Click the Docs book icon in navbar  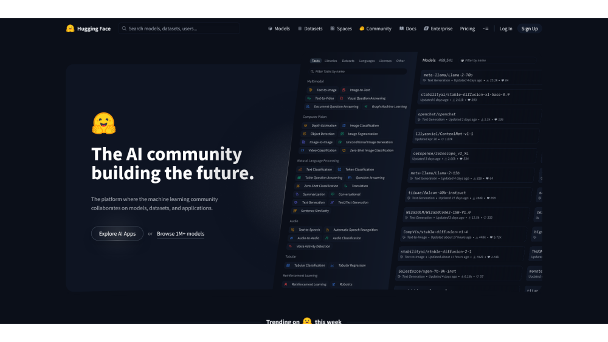tap(402, 29)
